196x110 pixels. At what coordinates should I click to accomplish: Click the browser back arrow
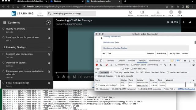(3, 7)
